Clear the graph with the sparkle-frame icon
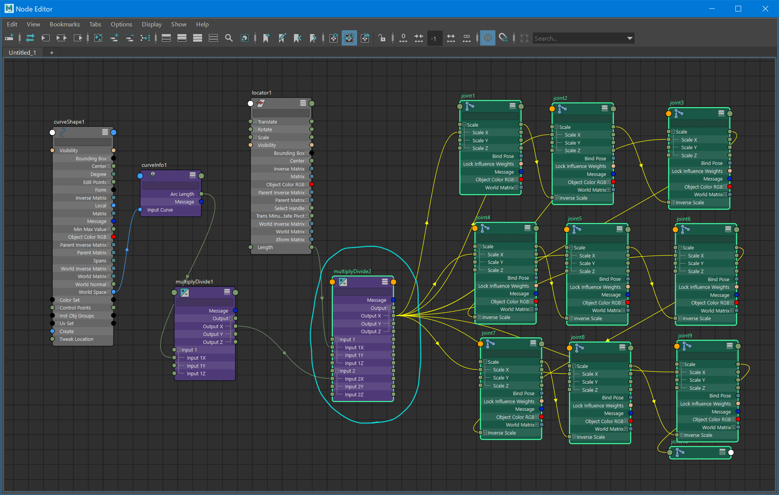This screenshot has height=495, width=779. tap(98, 38)
